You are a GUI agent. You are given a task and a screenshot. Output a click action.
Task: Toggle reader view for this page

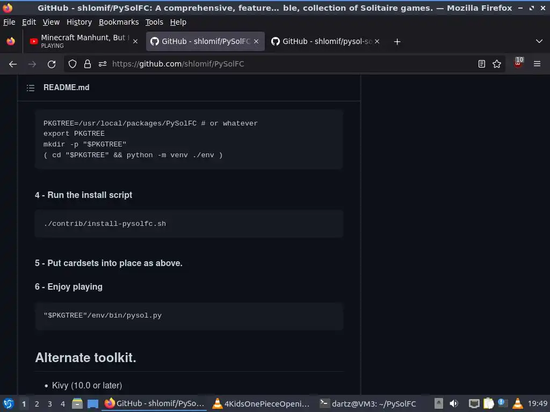482,64
